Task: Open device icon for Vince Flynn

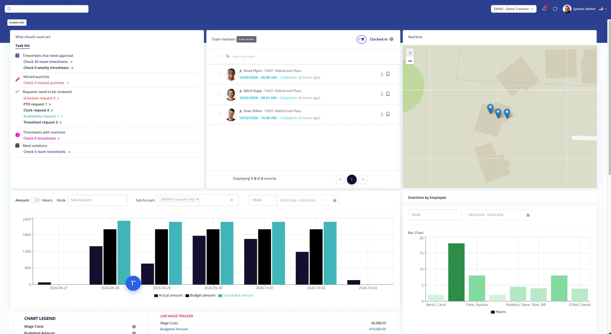Action: tap(388, 74)
